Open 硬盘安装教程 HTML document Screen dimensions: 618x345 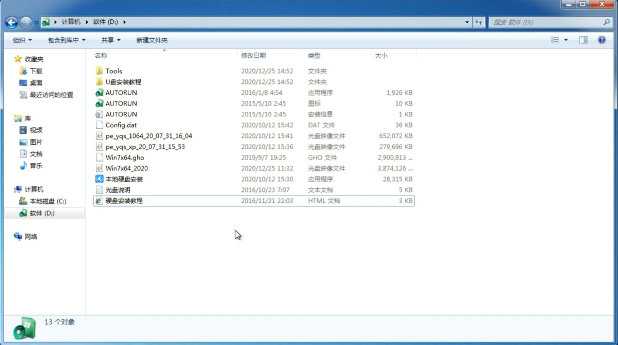[x=123, y=200]
